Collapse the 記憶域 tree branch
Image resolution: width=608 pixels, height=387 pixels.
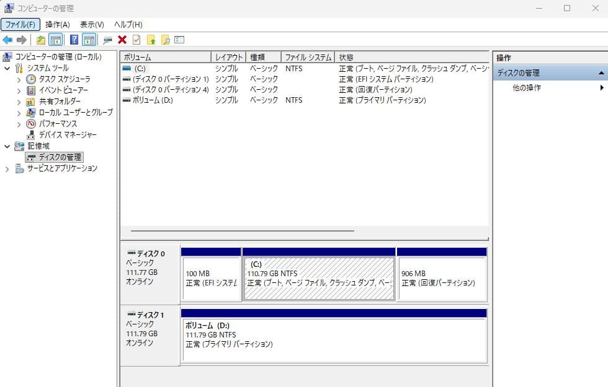coord(6,146)
